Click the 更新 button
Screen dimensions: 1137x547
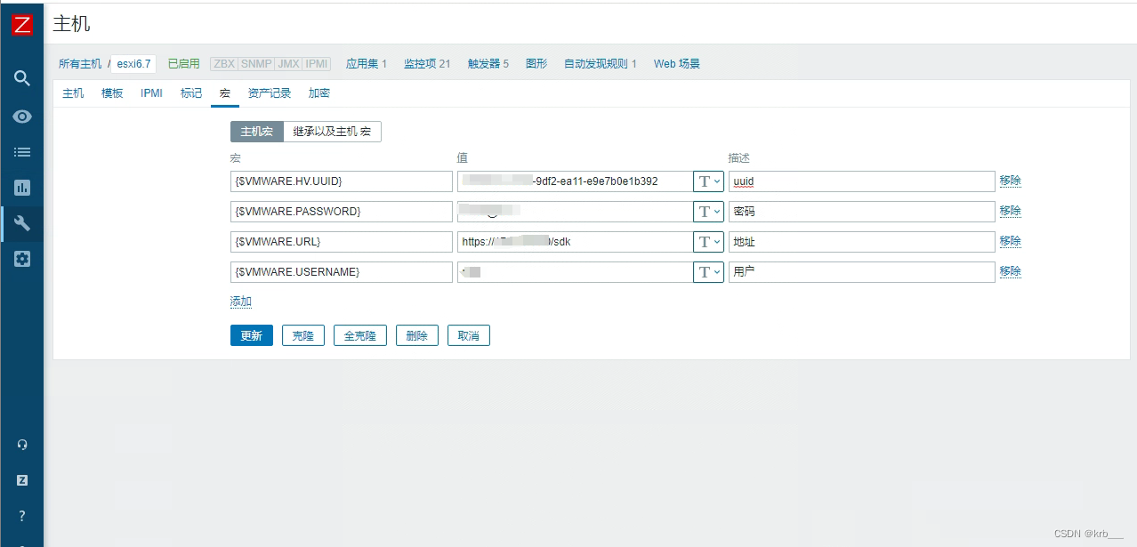click(x=252, y=335)
